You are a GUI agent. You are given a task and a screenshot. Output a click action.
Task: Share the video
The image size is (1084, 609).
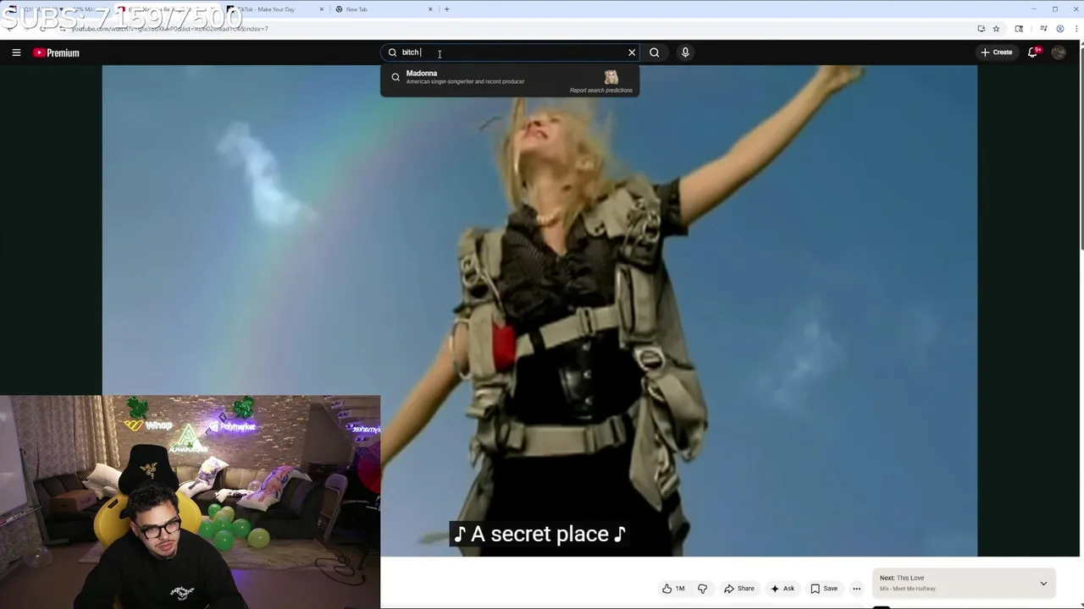tap(738, 589)
